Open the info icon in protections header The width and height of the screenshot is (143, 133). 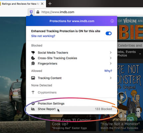[x=112, y=21]
